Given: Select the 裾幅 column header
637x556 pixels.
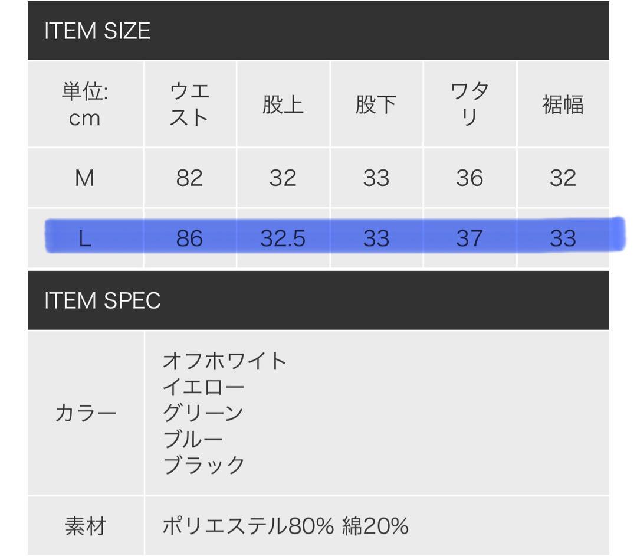Looking at the screenshot, I should [563, 104].
